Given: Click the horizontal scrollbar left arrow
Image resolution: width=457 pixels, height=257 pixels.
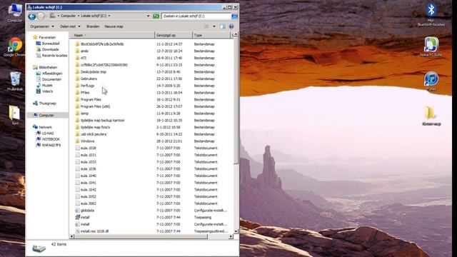Looking at the screenshot, I should [x=71, y=236].
